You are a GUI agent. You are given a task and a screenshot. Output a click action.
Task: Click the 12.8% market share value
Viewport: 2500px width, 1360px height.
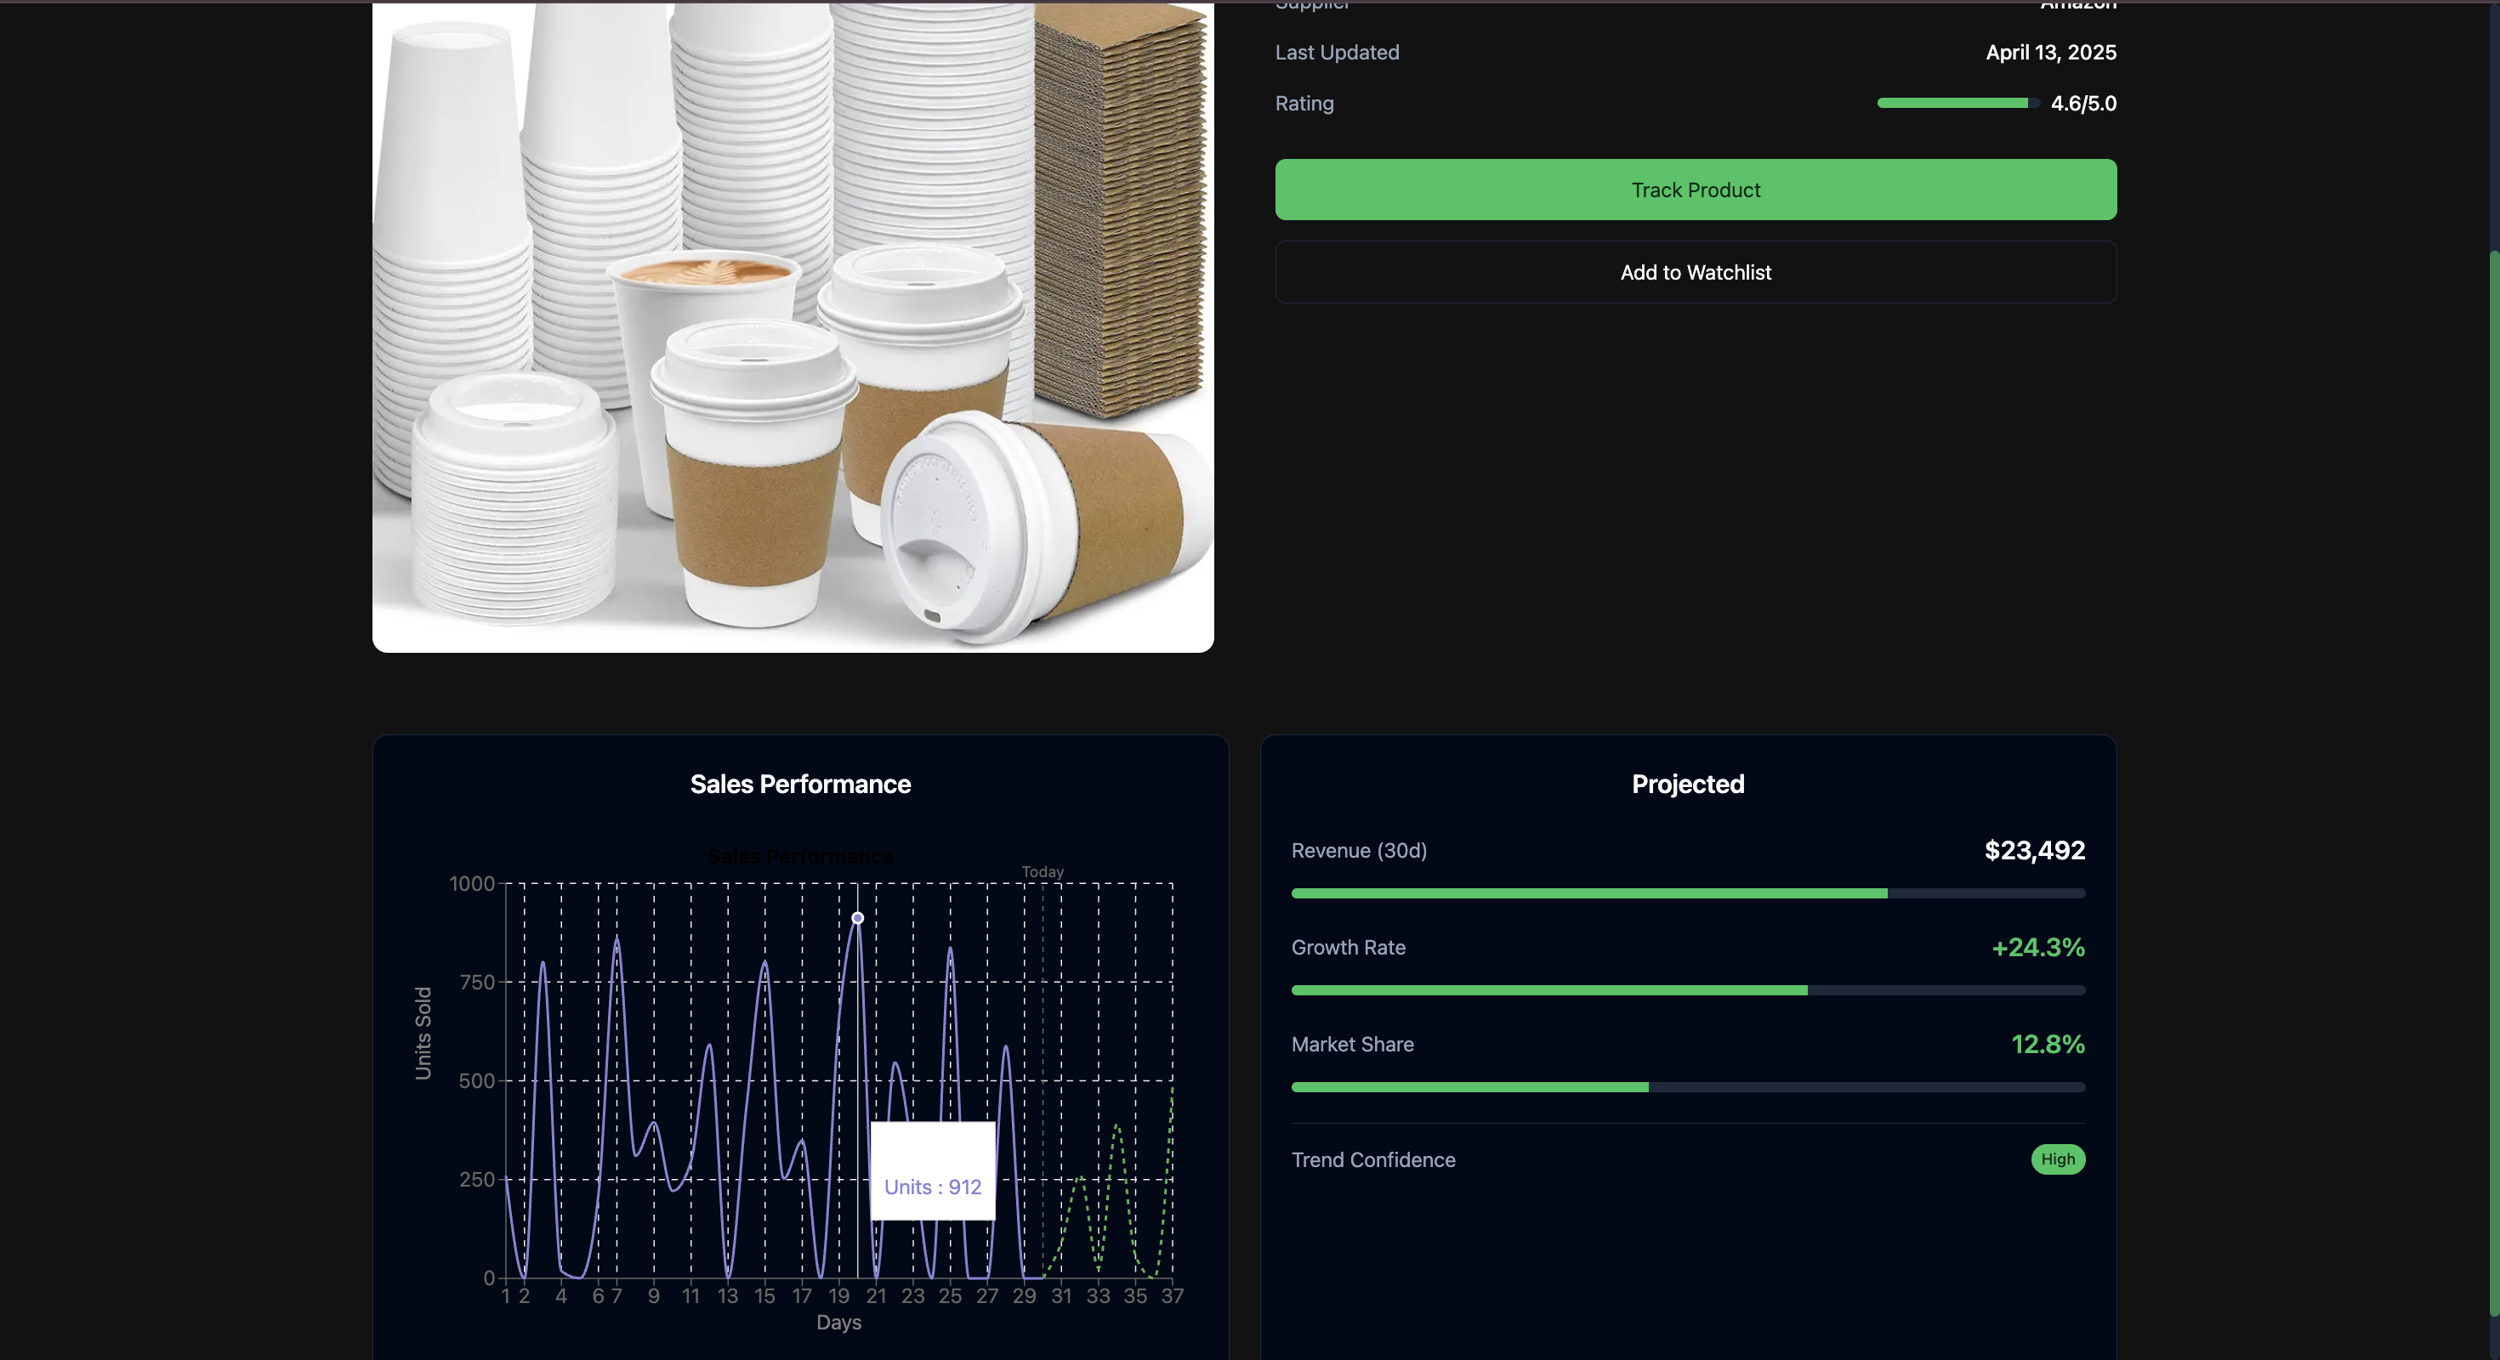2047,1045
